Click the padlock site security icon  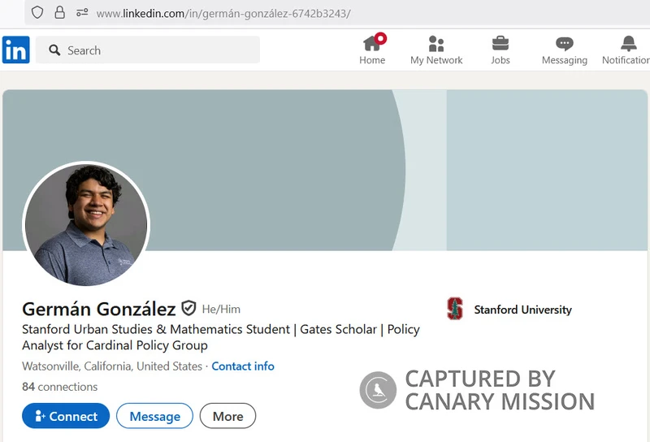point(59,12)
